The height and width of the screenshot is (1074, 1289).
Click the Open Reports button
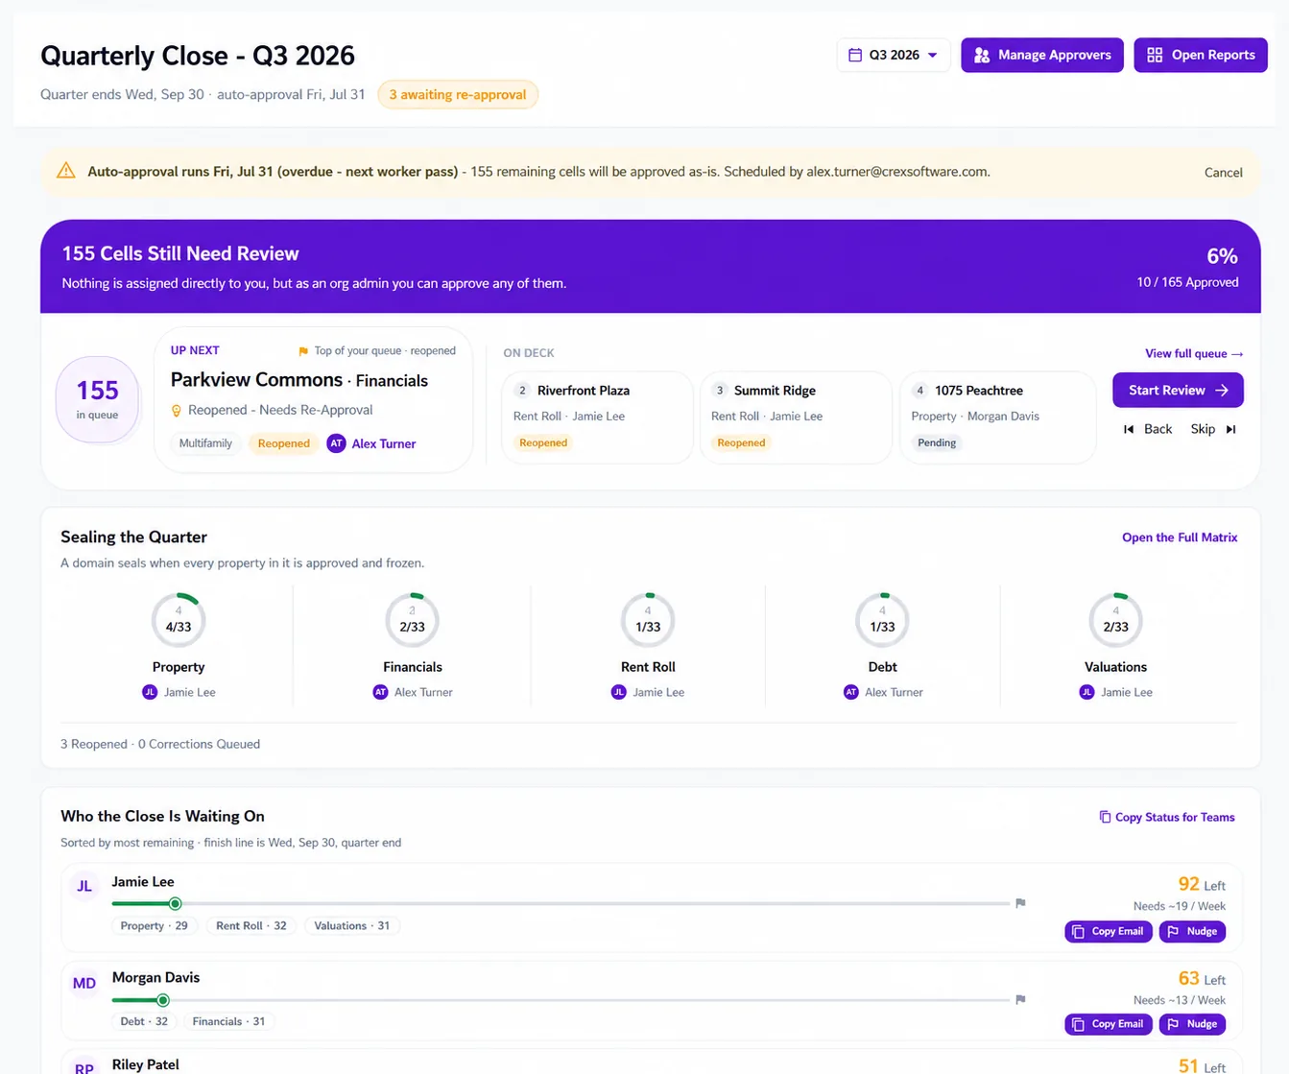(x=1201, y=55)
